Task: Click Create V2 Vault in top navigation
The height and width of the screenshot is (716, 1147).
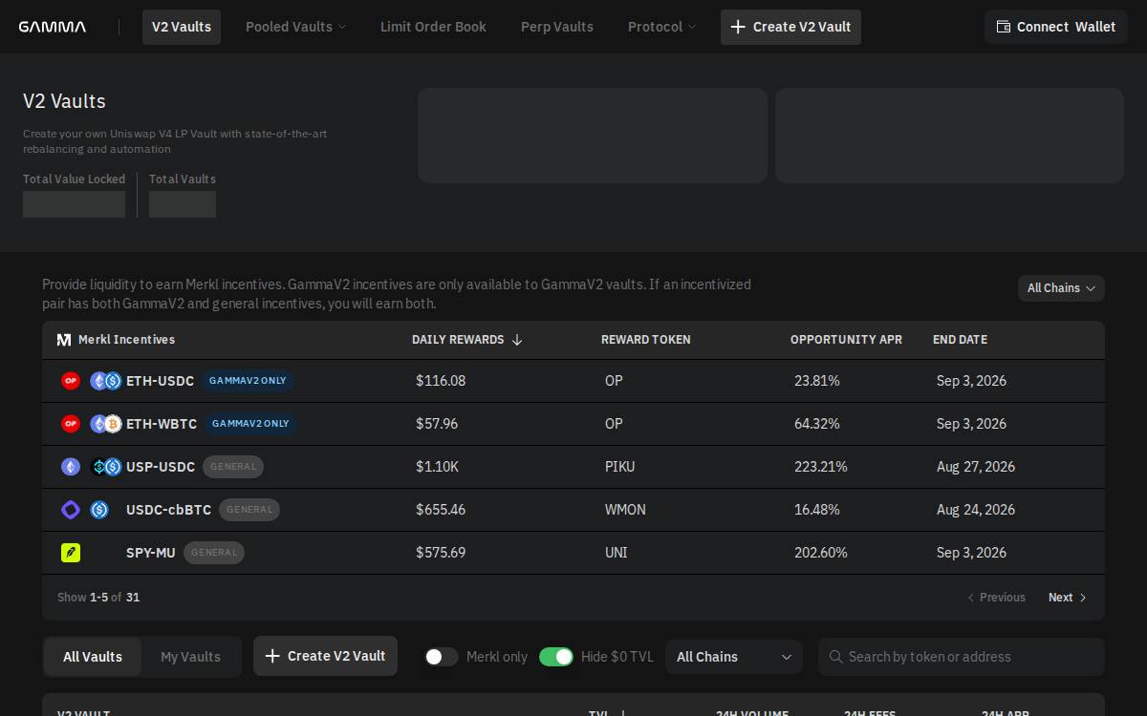Action: click(790, 27)
